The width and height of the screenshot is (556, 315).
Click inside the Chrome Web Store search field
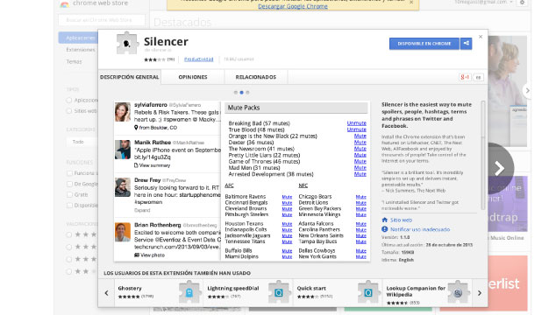tap(102, 20)
